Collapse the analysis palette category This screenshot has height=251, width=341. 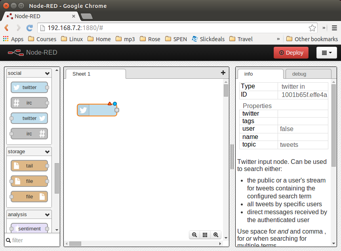48,215
